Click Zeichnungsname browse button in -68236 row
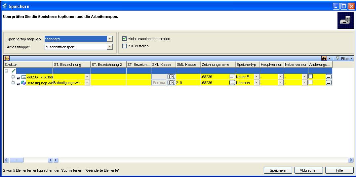 (232, 77)
